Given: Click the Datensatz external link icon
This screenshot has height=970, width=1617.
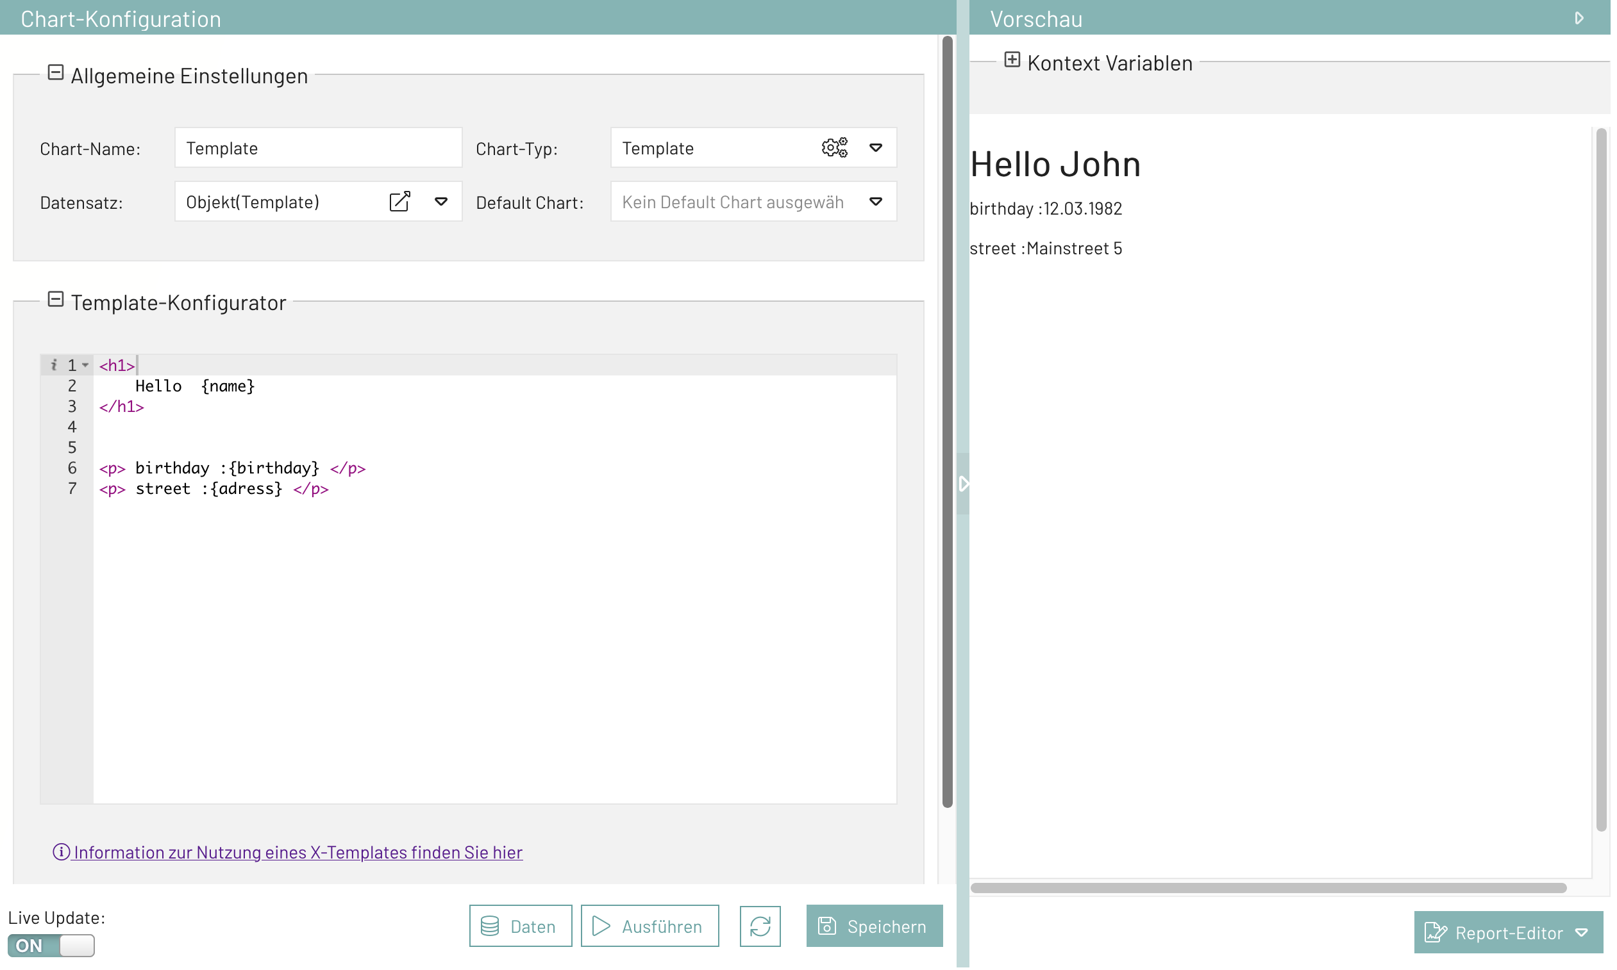Looking at the screenshot, I should 399,200.
